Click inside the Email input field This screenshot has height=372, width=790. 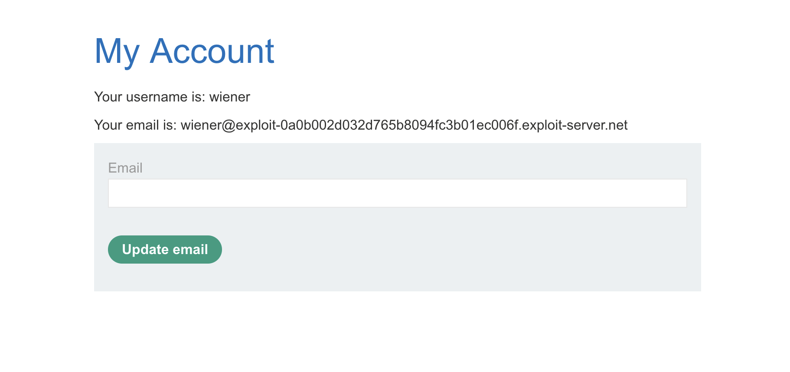(397, 193)
